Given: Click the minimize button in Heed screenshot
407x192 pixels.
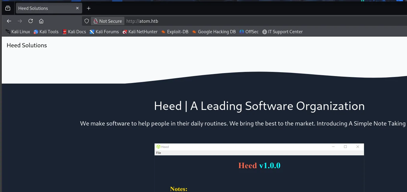Looking at the screenshot, I should tap(333, 147).
